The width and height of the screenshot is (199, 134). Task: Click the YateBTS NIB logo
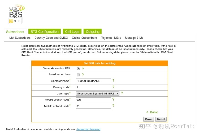[16, 14]
